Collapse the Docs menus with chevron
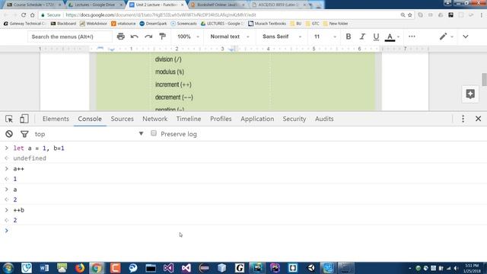 (x=465, y=37)
